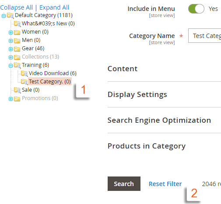The width and height of the screenshot is (221, 204).
Task: Click the Reset Filter link
Action: pos(165,184)
